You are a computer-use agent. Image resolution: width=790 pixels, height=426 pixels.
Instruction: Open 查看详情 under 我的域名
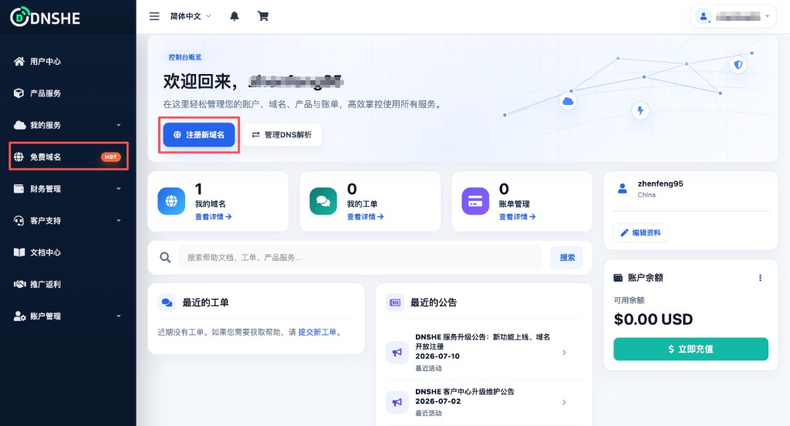(x=213, y=217)
